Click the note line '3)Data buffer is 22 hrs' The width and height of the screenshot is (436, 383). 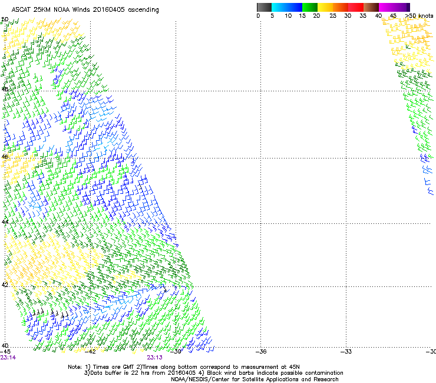213,373
